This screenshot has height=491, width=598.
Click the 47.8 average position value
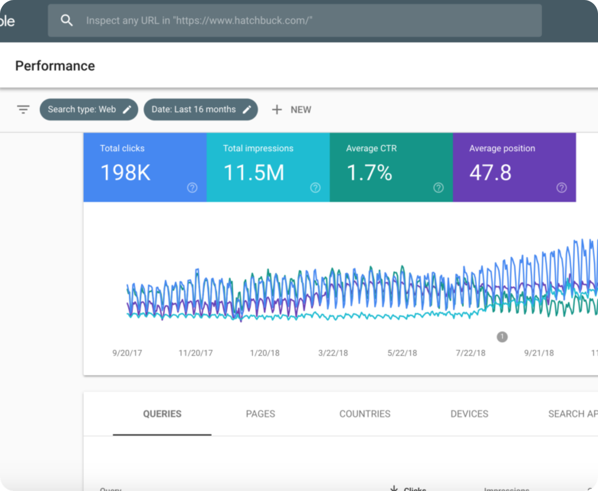[490, 173]
